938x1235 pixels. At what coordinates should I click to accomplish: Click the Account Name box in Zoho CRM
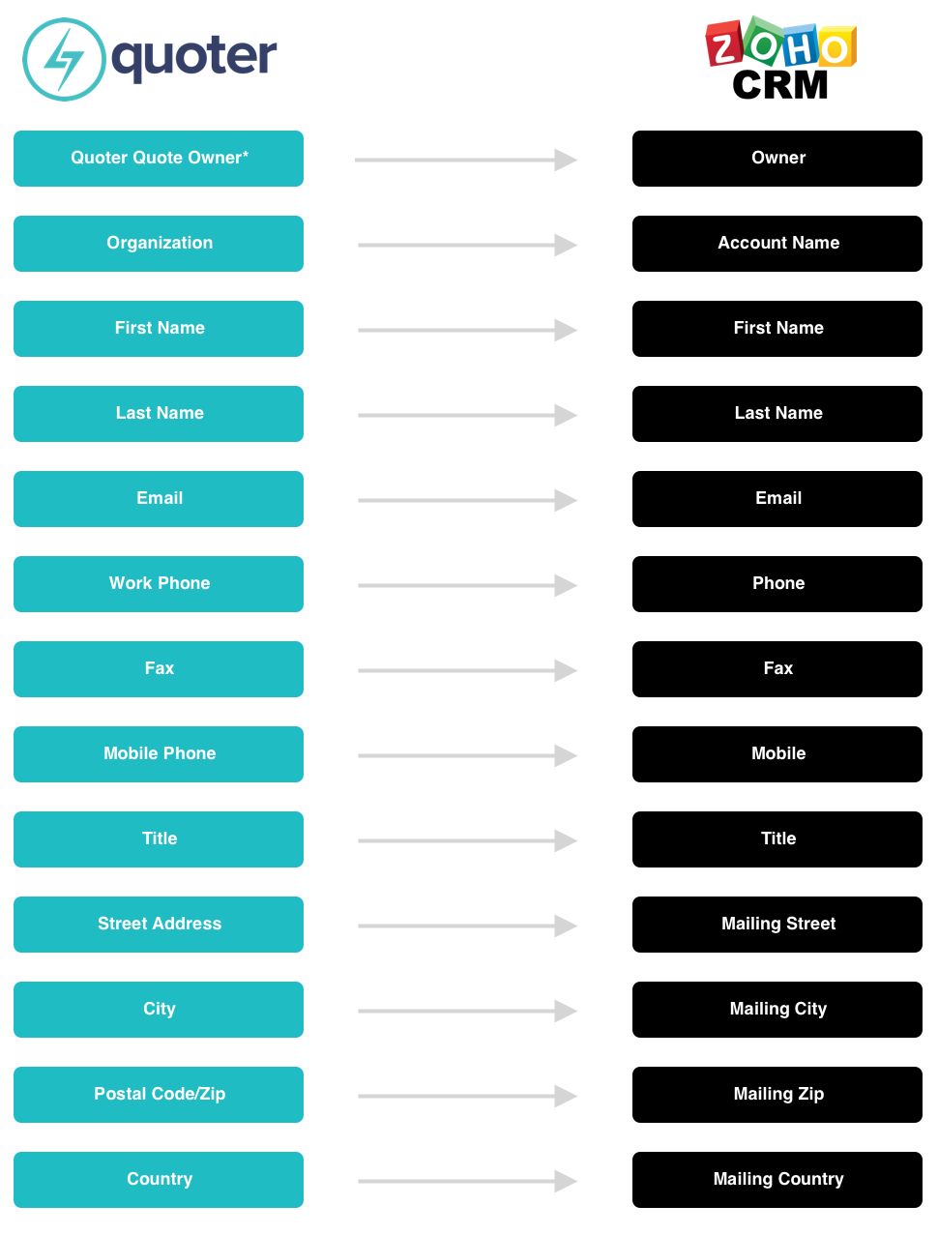[777, 244]
